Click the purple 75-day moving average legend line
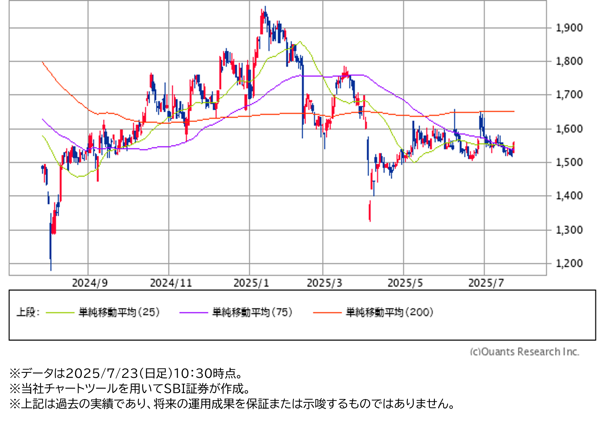Screen dimensions: 598x435 (194, 313)
